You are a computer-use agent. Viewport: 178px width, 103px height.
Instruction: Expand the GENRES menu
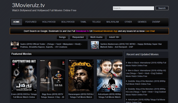142,22
